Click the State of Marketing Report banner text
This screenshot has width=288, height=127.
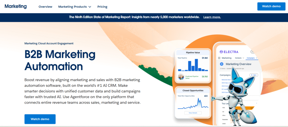coord(134,17)
